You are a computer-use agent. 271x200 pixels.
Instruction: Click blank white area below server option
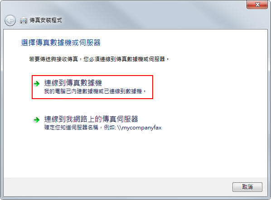point(135,155)
